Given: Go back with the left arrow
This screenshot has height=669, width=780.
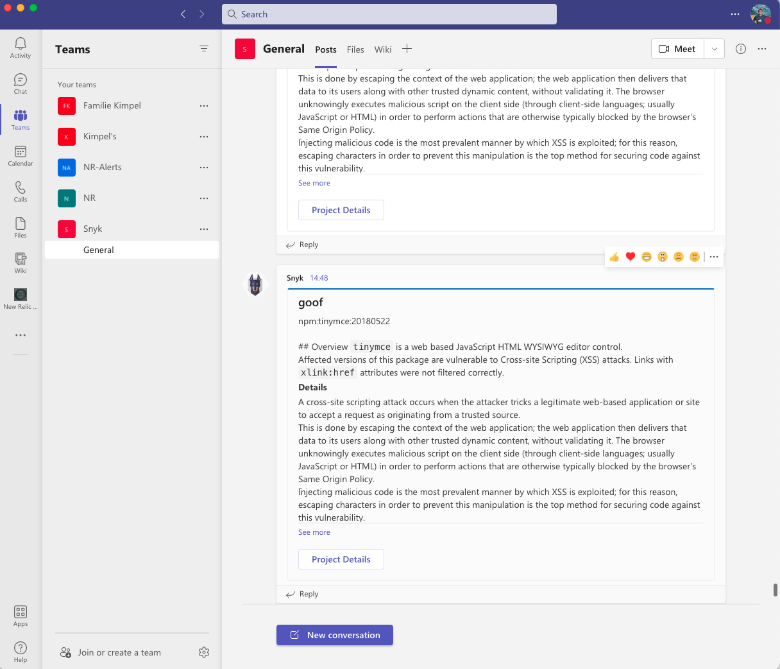Looking at the screenshot, I should (x=183, y=14).
